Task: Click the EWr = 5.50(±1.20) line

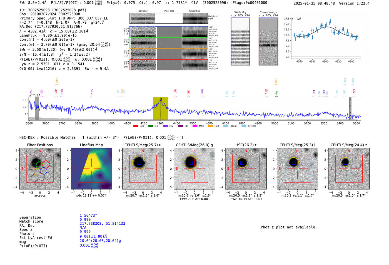Action: (x=58, y=49)
